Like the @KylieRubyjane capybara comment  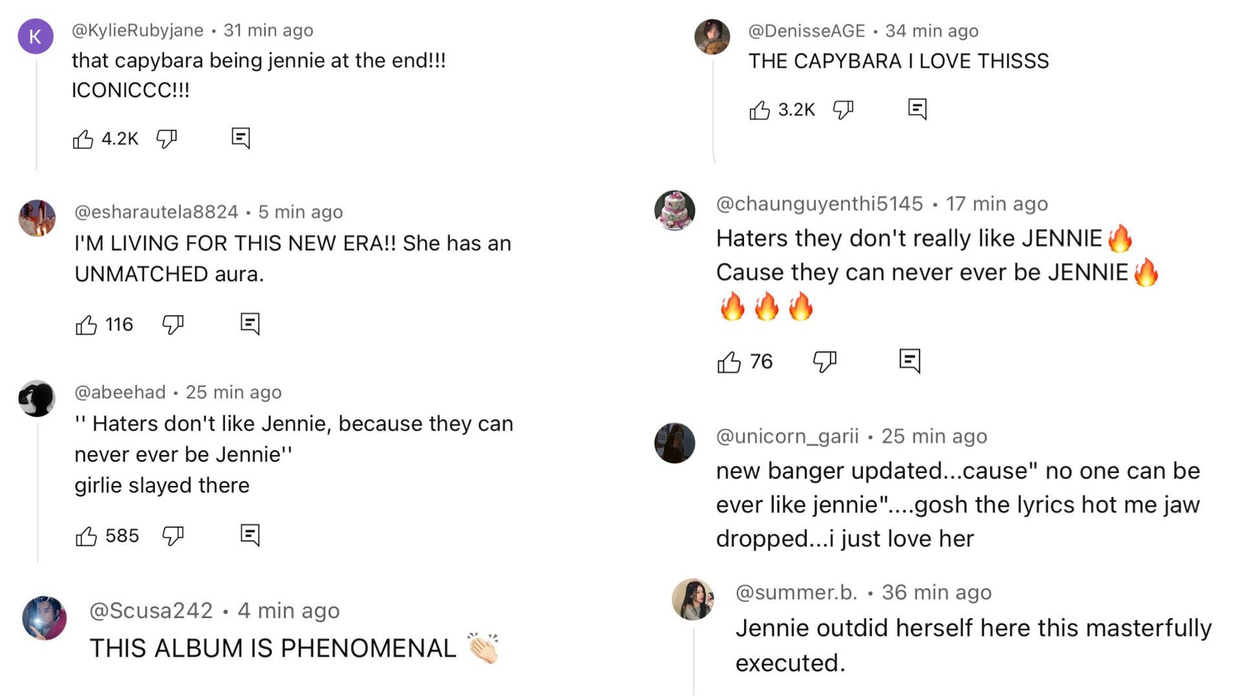coord(83,139)
